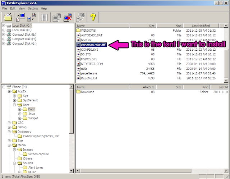
Task: Click the yellow question mark help icon
Action: click(x=93, y=17)
